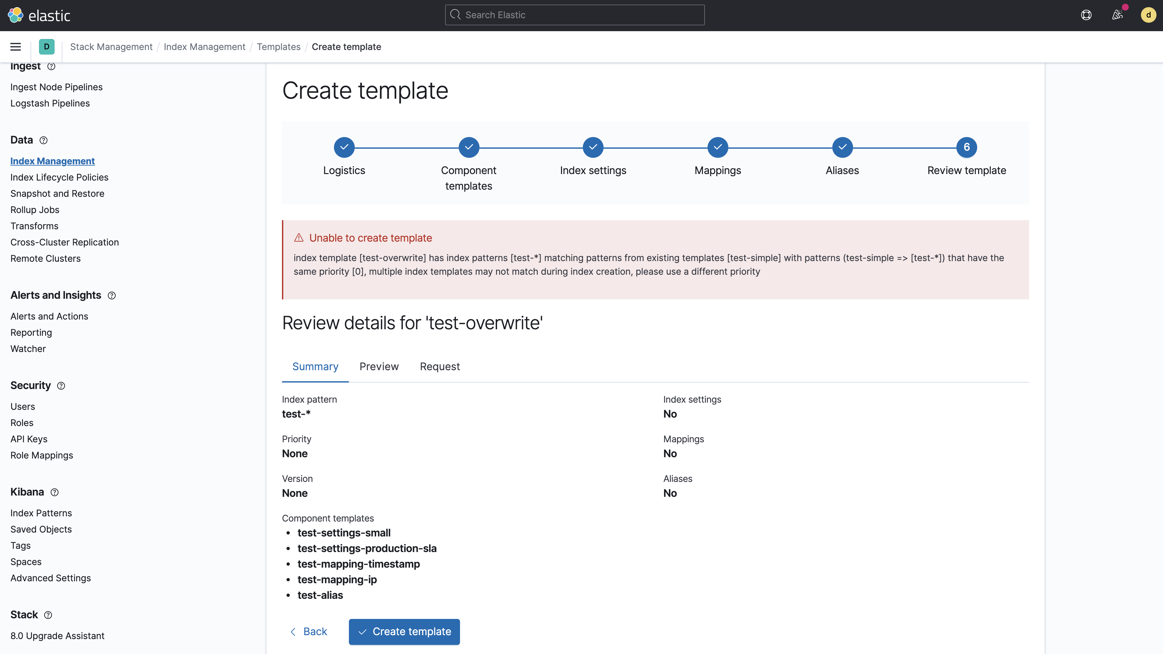Open the help lifebuoy icon
The image size is (1163, 654).
pos(1086,15)
